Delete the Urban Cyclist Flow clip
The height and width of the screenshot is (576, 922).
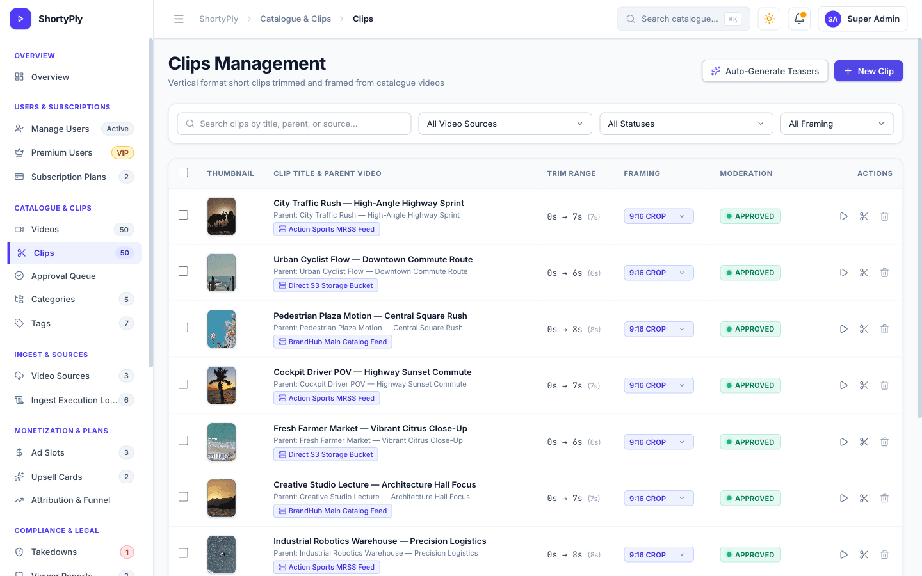pos(884,273)
